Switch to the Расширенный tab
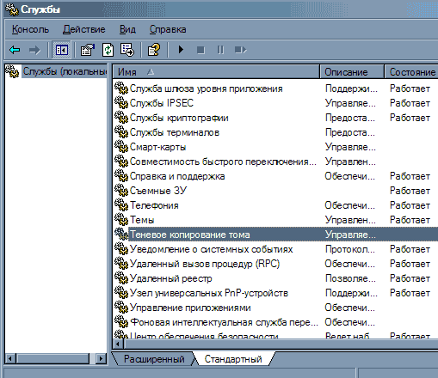Viewport: 438px width, 378px height. [154, 359]
